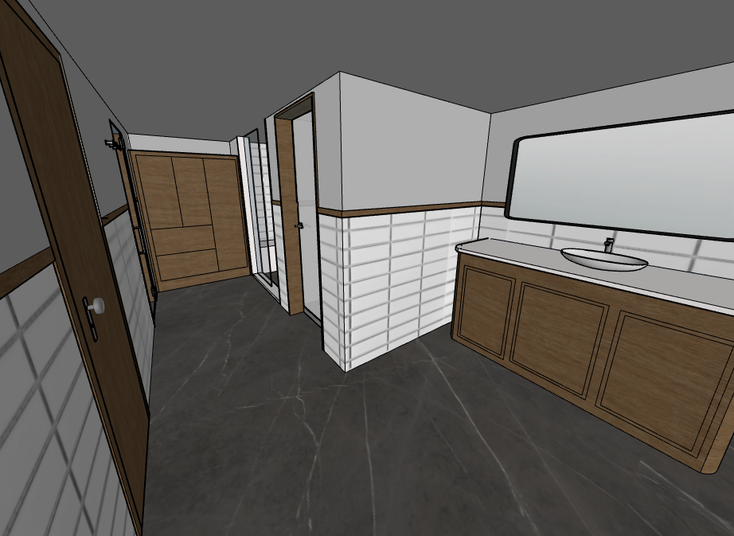Viewport: 734px width, 536px height.
Task: Click the white knob on the foreground door
Action: (x=97, y=305)
